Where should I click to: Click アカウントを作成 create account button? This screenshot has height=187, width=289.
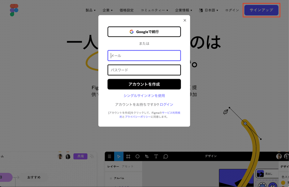coord(144,84)
